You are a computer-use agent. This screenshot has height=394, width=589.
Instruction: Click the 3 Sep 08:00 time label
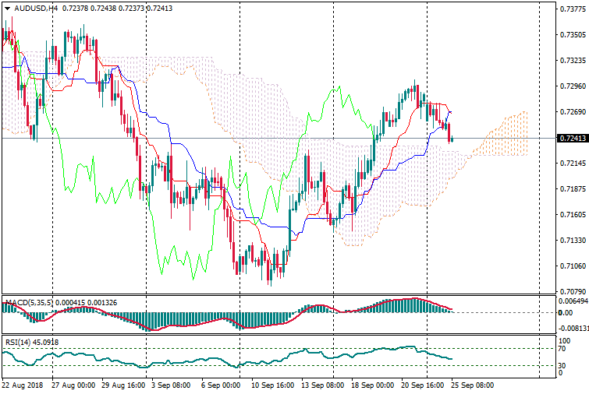[170, 385]
